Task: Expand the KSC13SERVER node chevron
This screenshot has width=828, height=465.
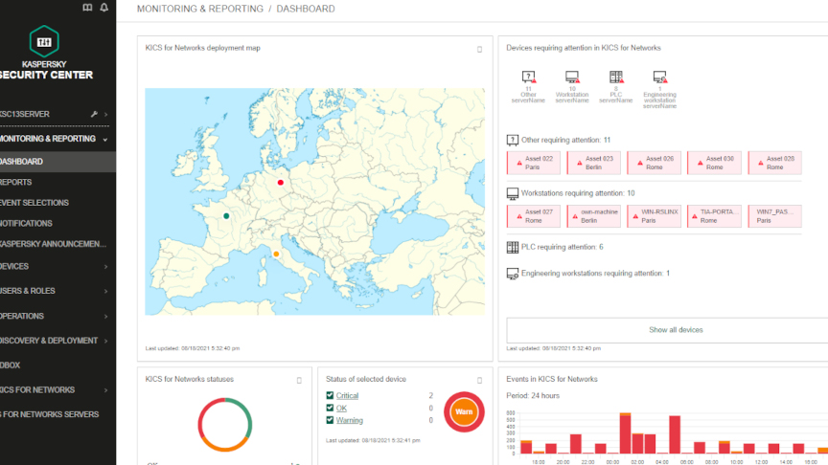Action: click(x=106, y=114)
